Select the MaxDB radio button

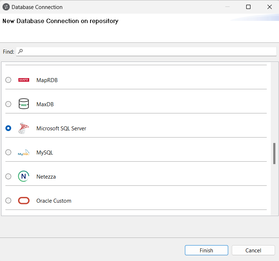(8, 104)
